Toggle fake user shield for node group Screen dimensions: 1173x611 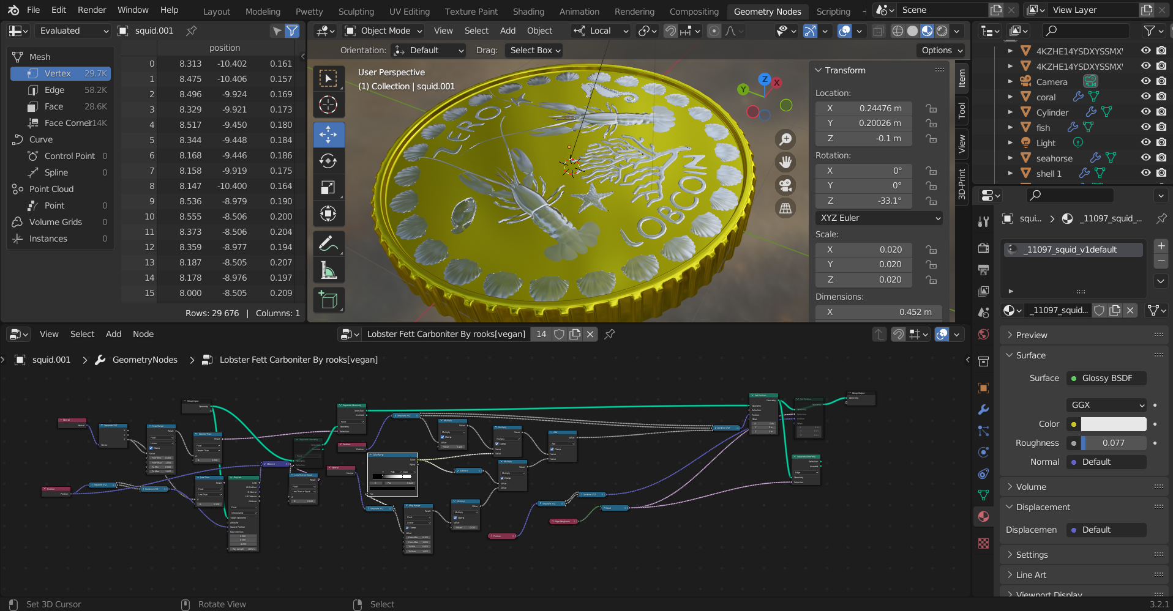[559, 334]
